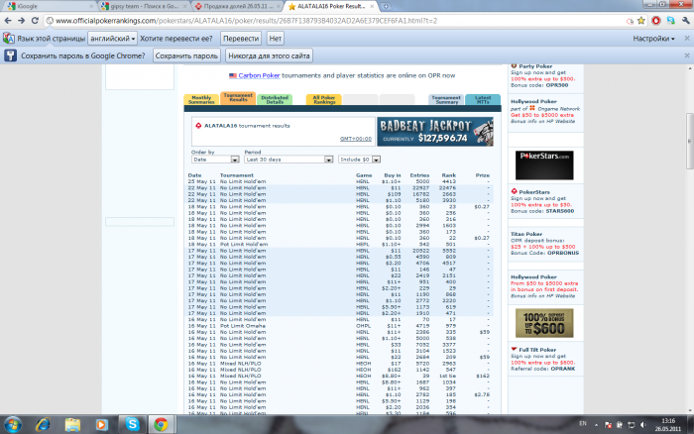Click the Нет button in translate bar
694x434 pixels.
pos(276,39)
